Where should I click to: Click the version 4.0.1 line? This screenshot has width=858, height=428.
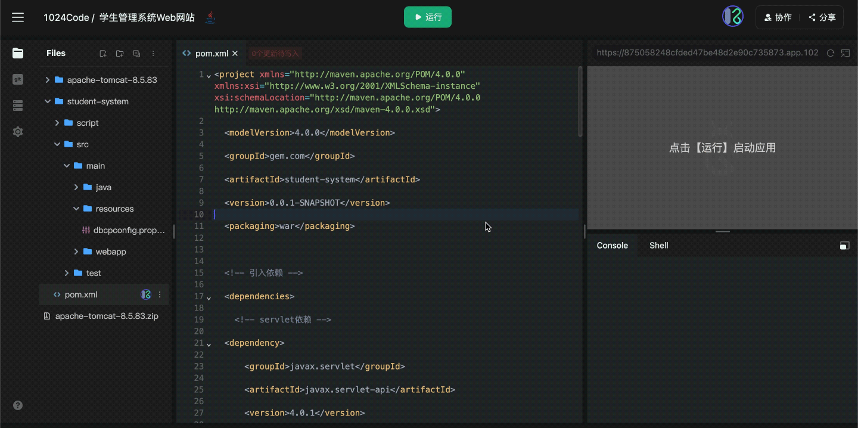point(304,413)
